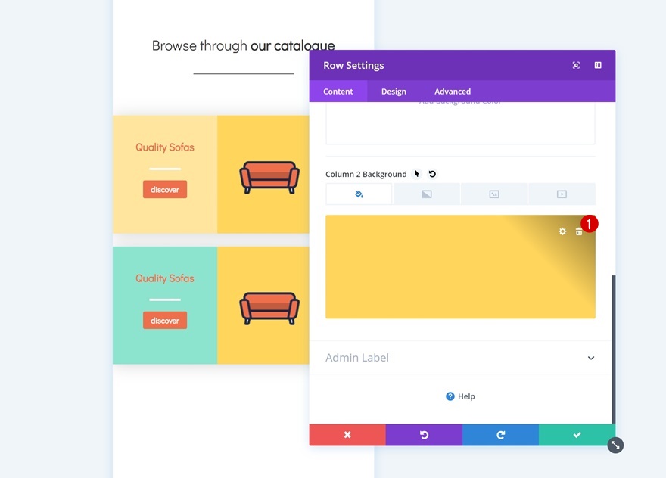Select the image background tab
This screenshot has height=478, width=666.
494,194
